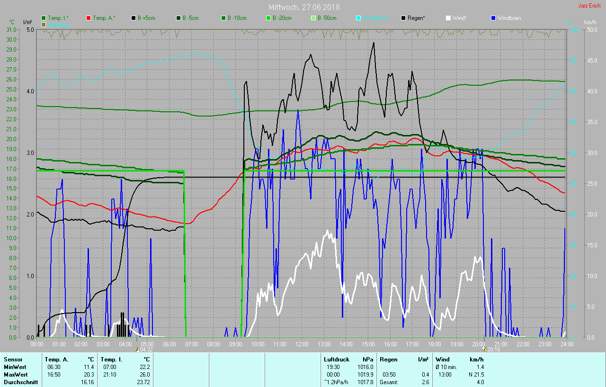Click the pressure value 1016.0
This screenshot has width=606, height=387.
[365, 367]
